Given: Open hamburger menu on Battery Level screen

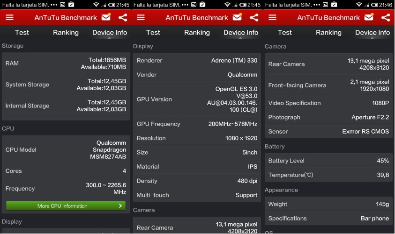Looking at the screenshot, I should pyautogui.click(x=273, y=18).
